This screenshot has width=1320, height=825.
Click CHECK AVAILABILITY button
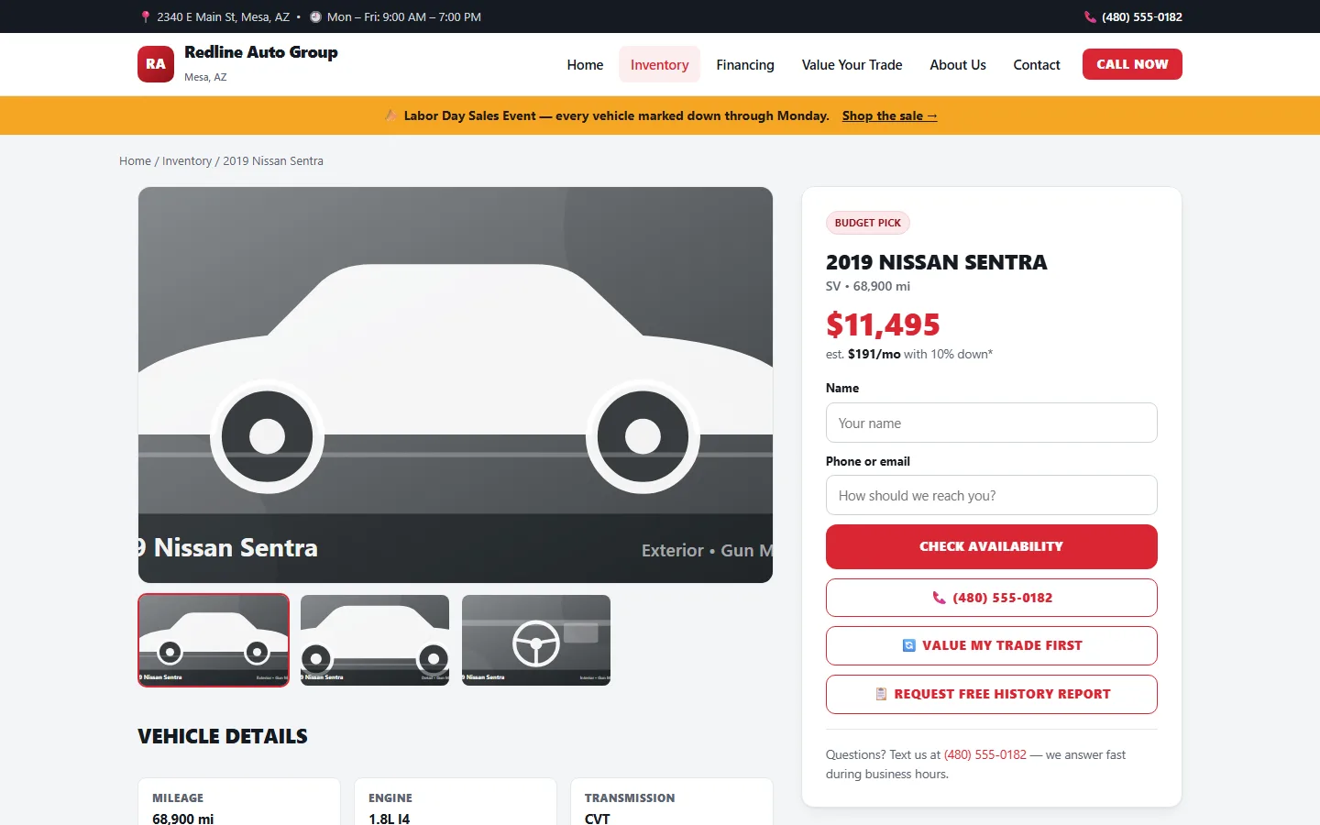(991, 546)
